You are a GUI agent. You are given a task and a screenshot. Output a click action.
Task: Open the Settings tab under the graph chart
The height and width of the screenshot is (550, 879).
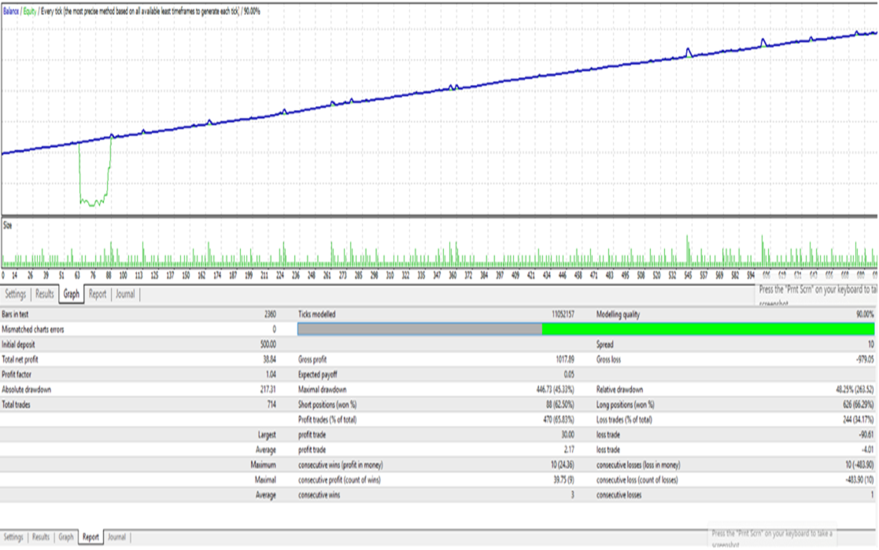coord(15,295)
